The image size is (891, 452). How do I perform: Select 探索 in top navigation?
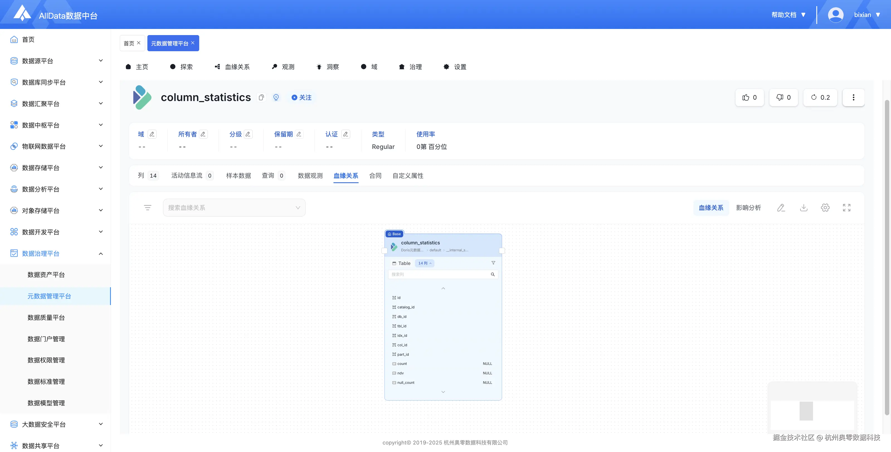coord(182,67)
